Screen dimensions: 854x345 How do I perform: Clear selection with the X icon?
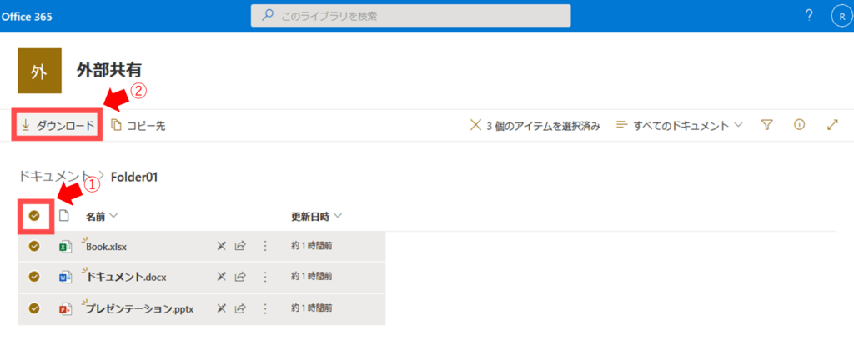click(476, 126)
